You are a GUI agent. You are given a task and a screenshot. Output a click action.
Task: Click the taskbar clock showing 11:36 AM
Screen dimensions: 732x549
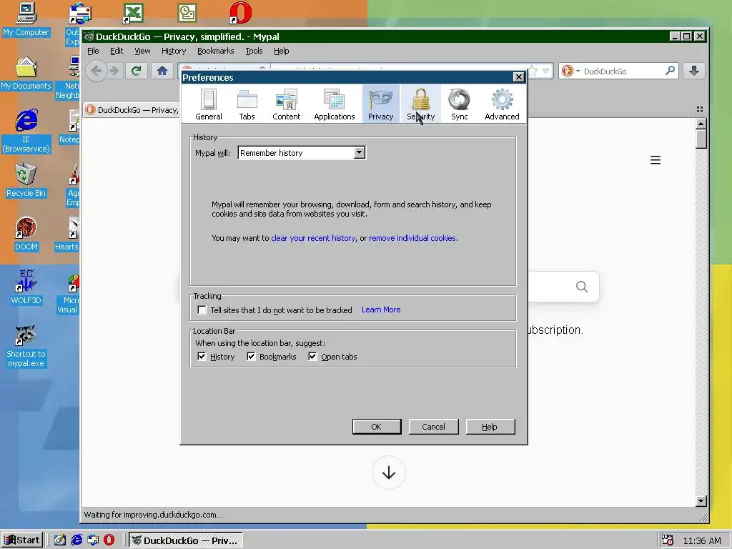point(702,540)
